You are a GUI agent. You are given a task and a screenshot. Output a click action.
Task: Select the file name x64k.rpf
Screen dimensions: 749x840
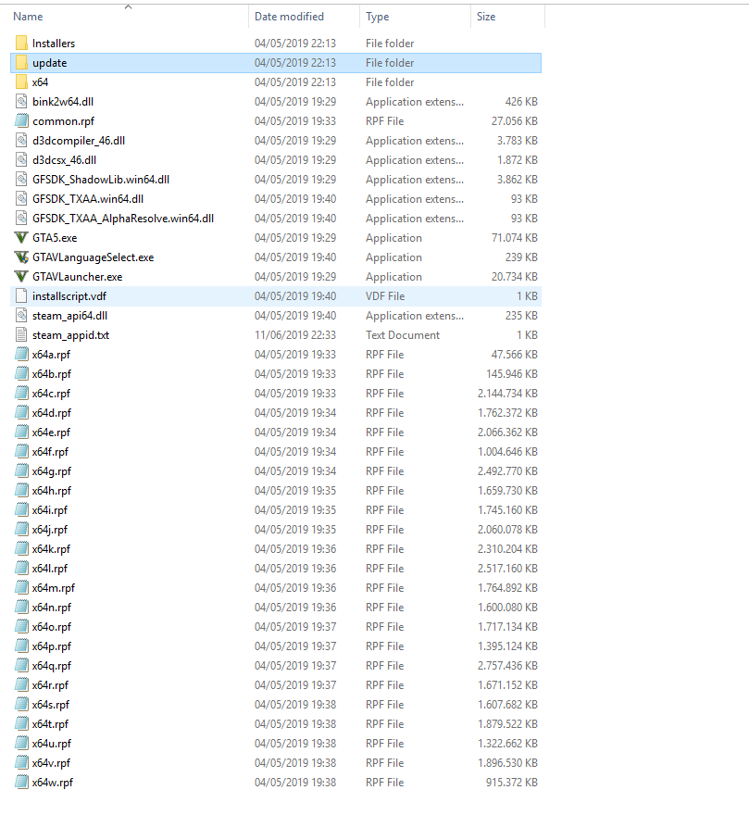52,549
